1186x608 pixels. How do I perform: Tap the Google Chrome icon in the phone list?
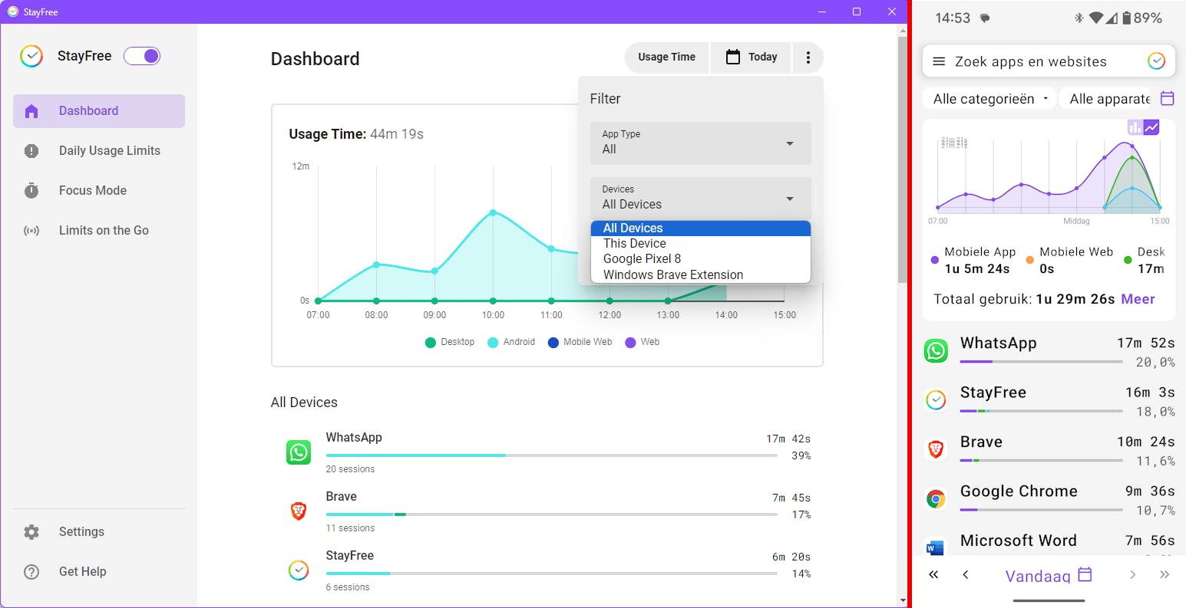point(936,499)
